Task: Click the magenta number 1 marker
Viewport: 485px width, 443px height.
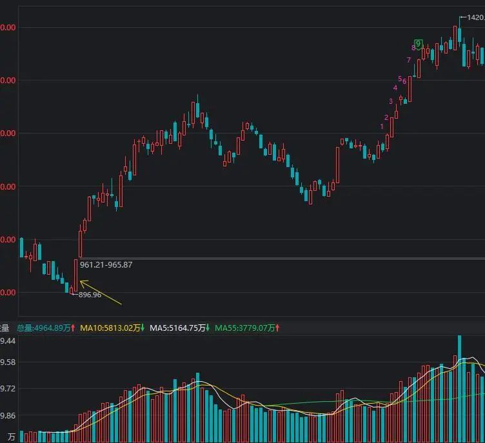Action: pyautogui.click(x=382, y=126)
